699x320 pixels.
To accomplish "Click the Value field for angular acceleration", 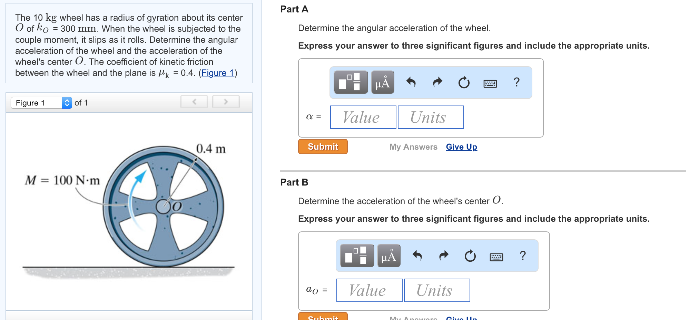I will tap(363, 117).
